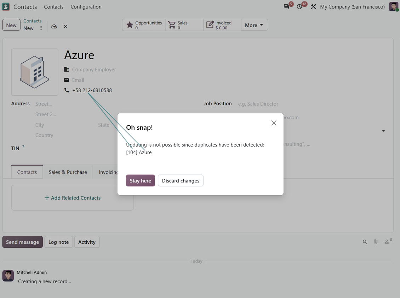
Task: Click Send message button
Action: tap(22, 242)
